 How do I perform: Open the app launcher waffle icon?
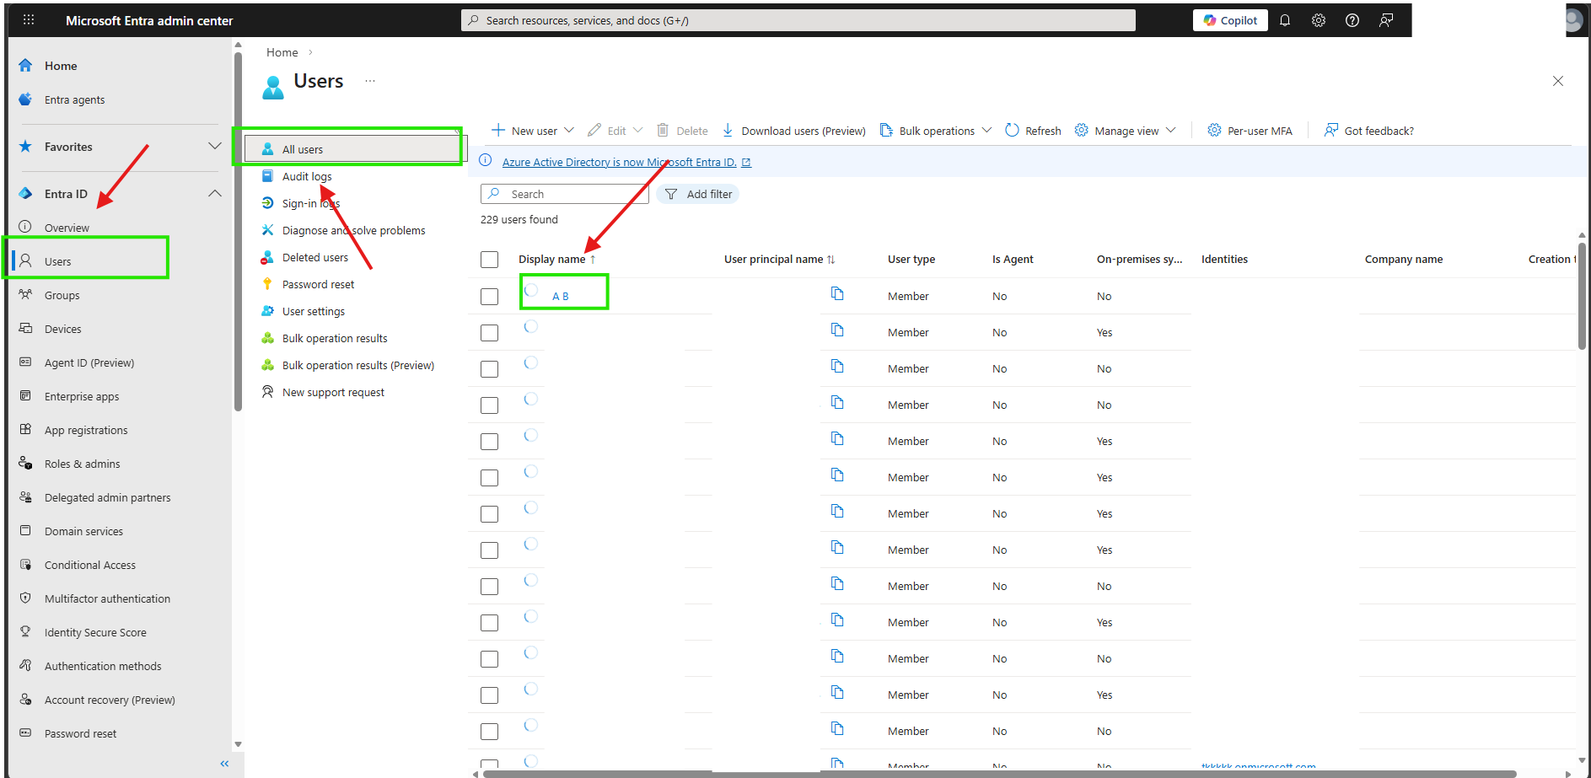coord(29,19)
